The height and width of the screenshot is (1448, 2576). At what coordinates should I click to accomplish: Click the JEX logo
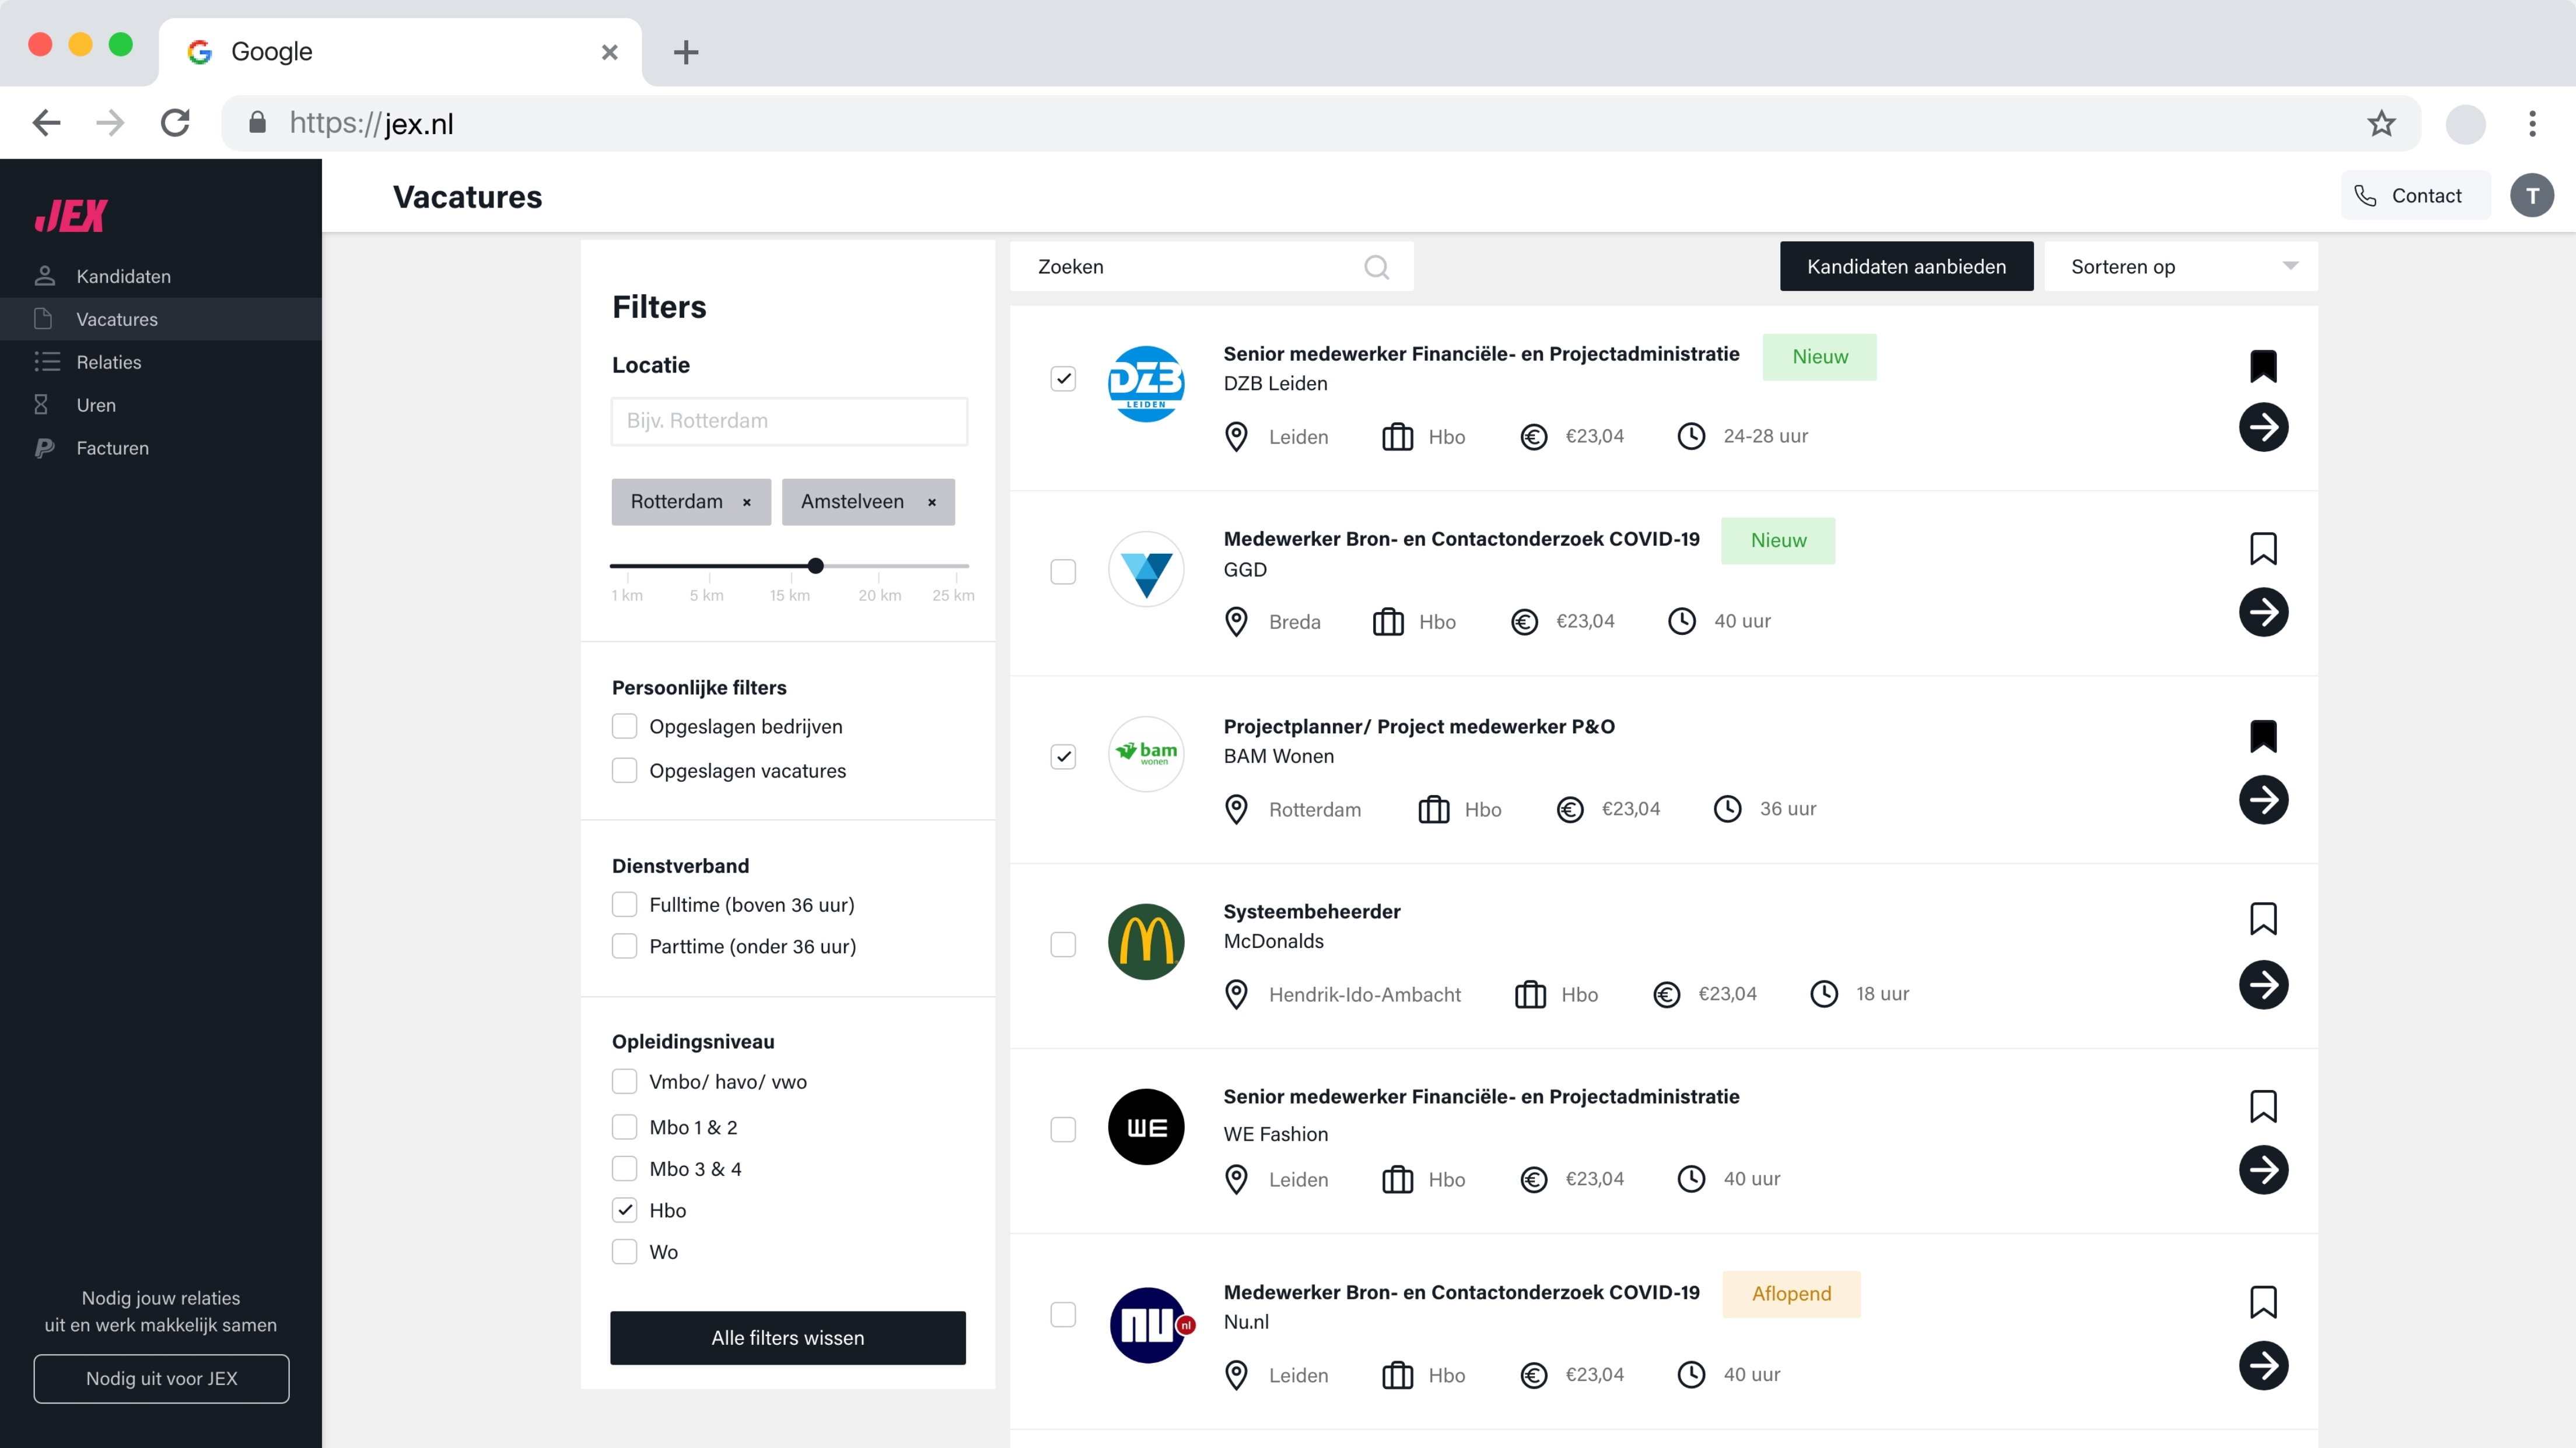70,214
